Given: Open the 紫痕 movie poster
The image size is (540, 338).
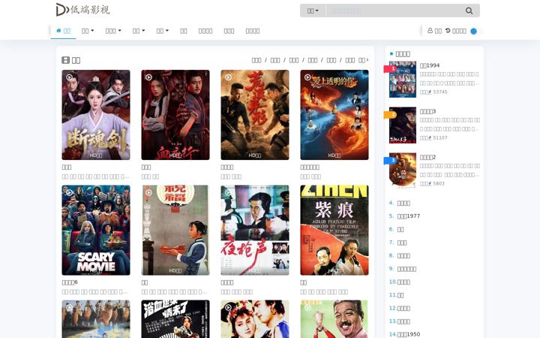Looking at the screenshot, I should [334, 230].
